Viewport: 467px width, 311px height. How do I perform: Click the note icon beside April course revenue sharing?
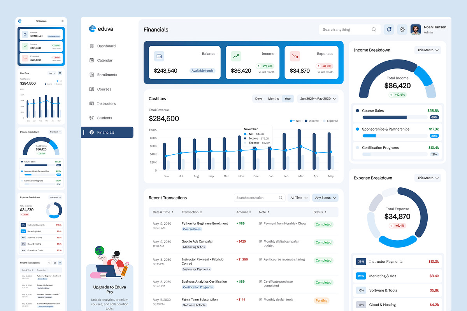261,259
